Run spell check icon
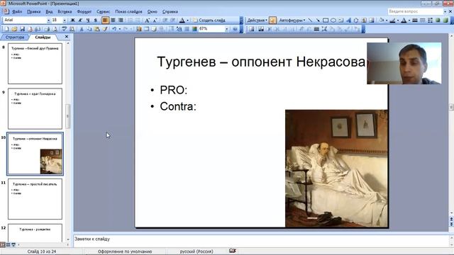This screenshot has width=454, height=255. (x=65, y=29)
